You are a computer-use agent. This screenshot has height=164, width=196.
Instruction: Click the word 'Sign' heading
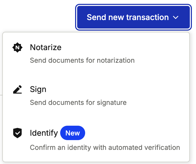click(38, 89)
